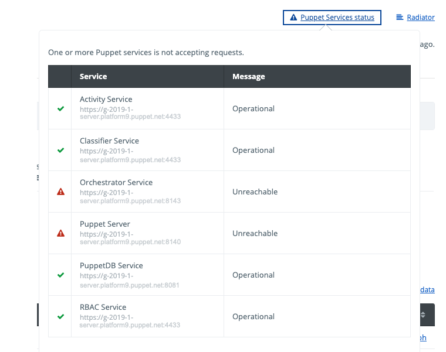
Task: Click the green check for RBAC Service
Action: coord(60,316)
